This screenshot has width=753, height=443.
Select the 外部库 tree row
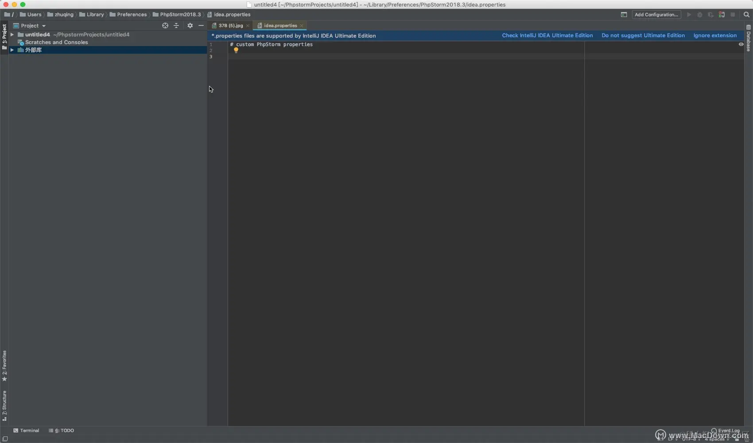click(x=108, y=50)
